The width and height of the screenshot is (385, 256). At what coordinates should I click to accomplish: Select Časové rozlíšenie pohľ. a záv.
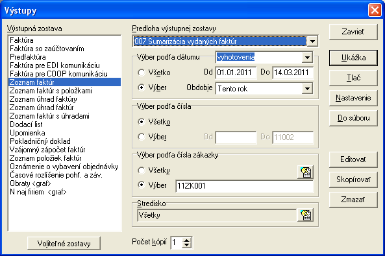(x=64, y=175)
